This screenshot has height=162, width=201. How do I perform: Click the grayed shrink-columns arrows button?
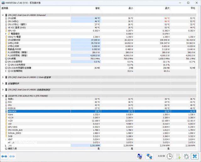coord(12,156)
